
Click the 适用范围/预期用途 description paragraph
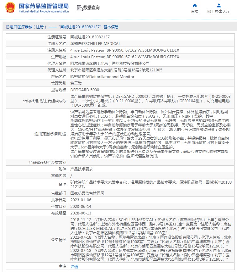[150, 134]
